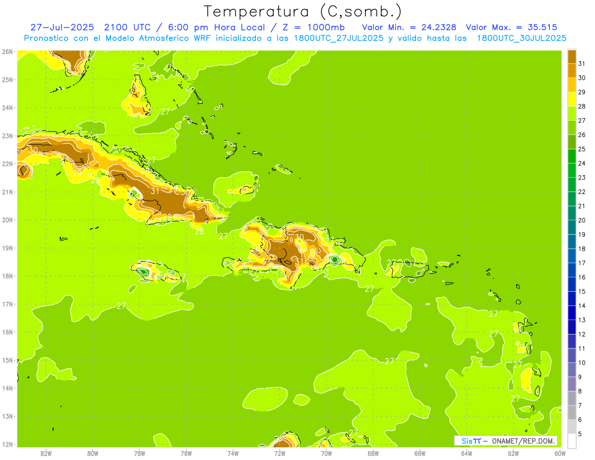The width and height of the screenshot is (595, 460).
Task: Click the "1800UTC_30JUL2025" valid-until time
Action: [x=522, y=38]
